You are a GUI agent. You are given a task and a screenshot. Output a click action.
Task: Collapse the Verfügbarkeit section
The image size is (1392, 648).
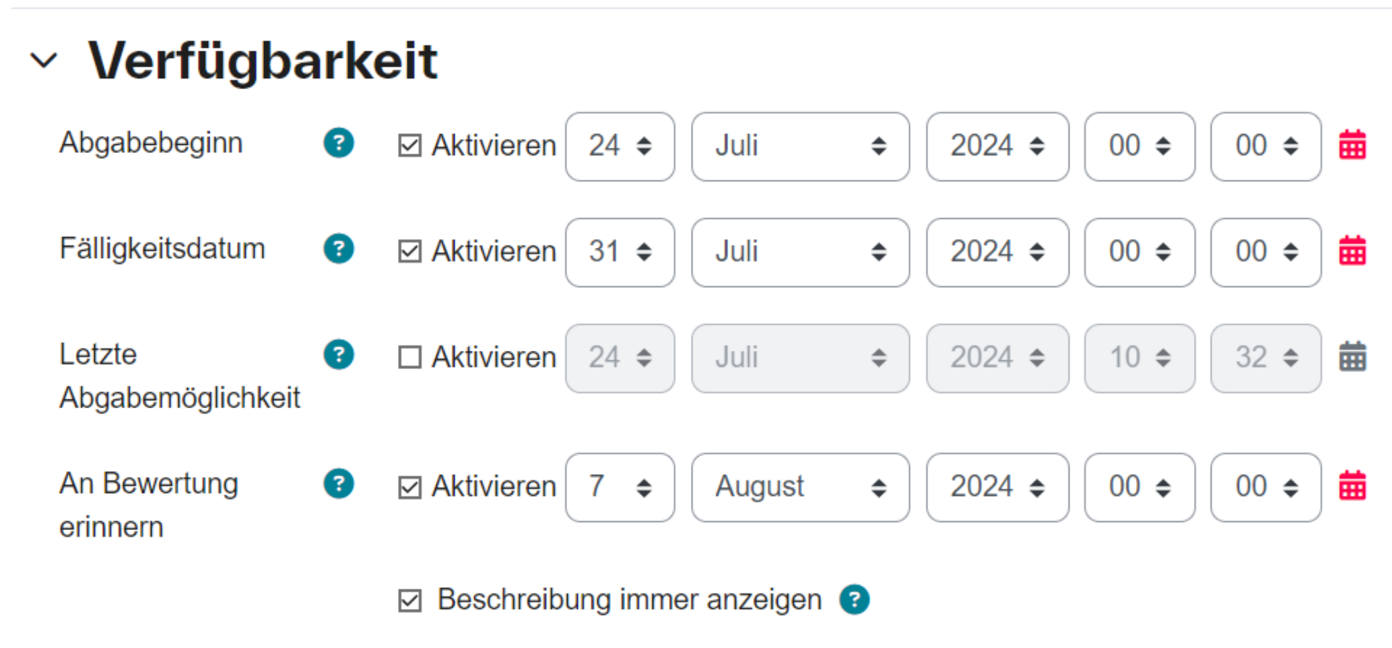44,61
